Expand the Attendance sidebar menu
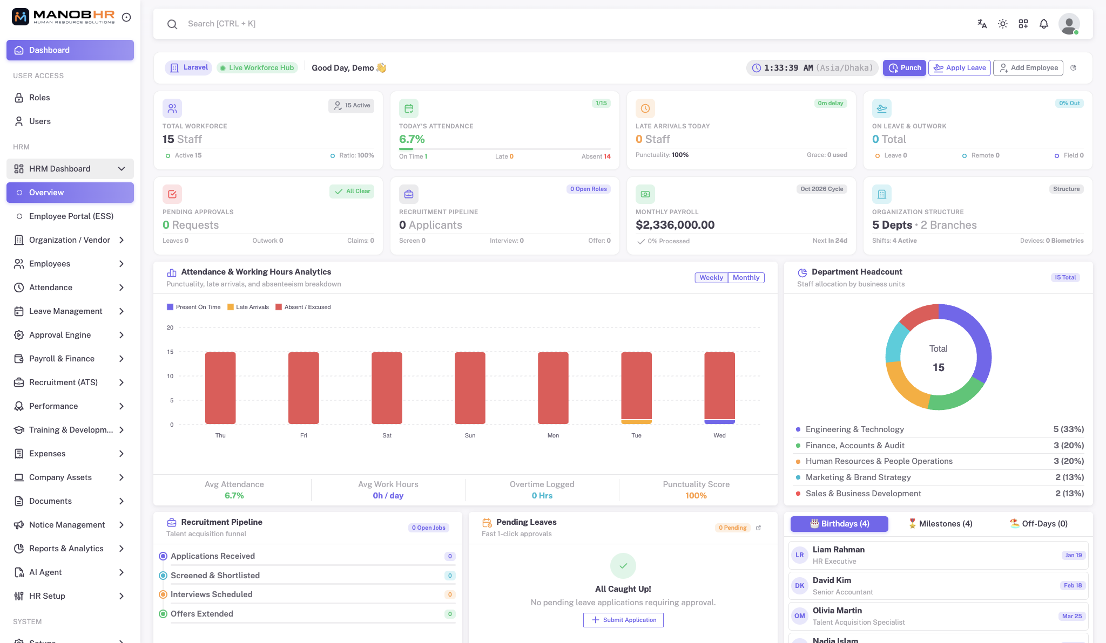The image size is (1106, 643). [x=70, y=288]
